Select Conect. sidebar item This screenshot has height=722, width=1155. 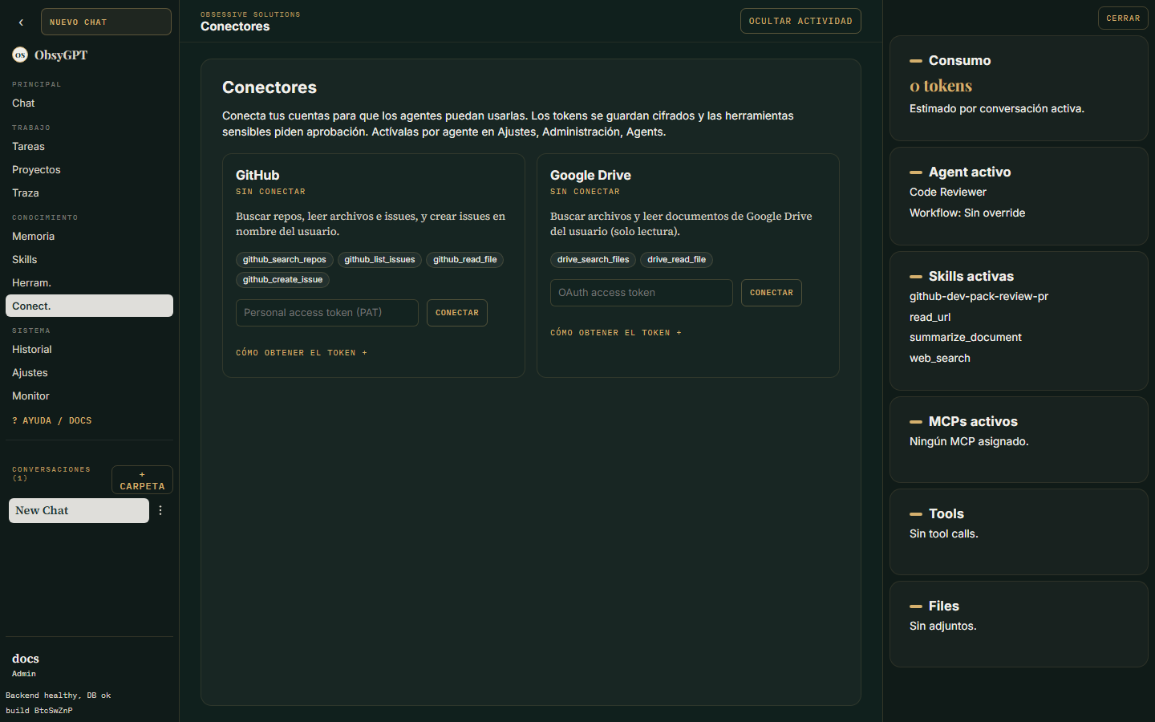coord(89,306)
